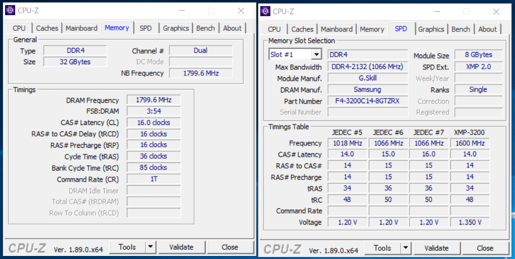Click XMP-3200 frequency 1600 MHz cell
Viewport: 515px width, 259px height.
470,143
